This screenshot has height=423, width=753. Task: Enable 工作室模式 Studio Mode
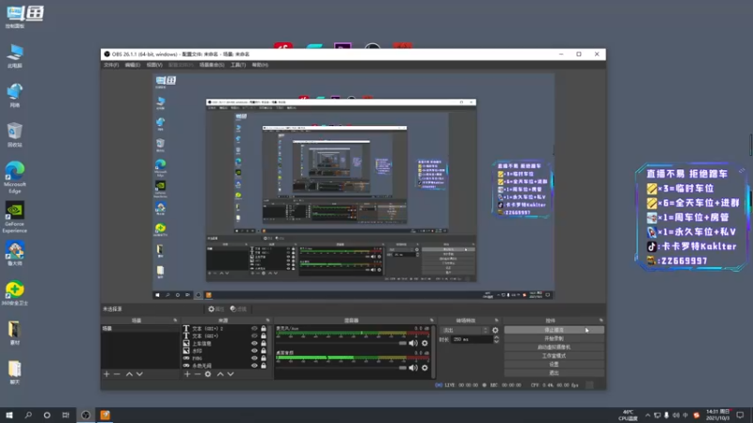click(553, 356)
